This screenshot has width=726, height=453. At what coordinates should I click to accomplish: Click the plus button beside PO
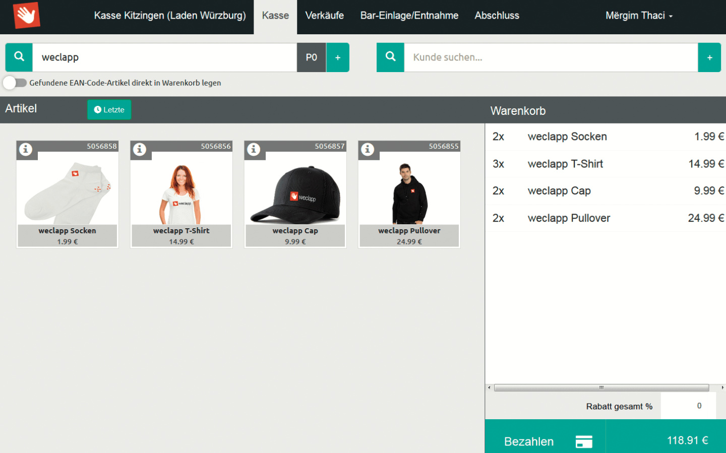coord(338,57)
